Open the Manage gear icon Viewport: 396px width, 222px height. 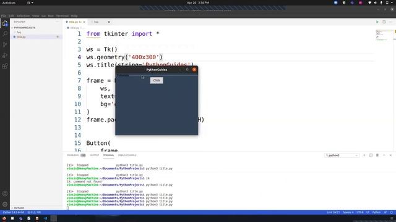coord(5,204)
